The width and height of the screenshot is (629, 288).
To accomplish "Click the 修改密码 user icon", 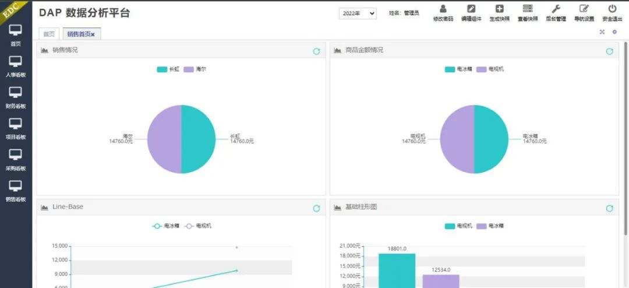I will [x=443, y=8].
